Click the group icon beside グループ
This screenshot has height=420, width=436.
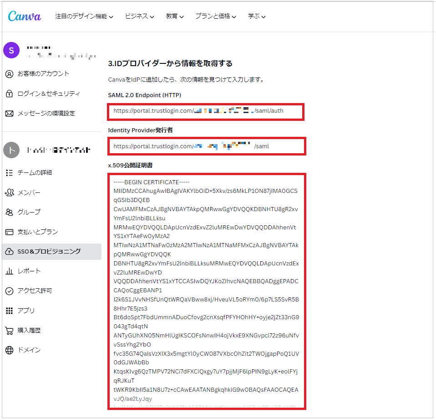(9, 213)
